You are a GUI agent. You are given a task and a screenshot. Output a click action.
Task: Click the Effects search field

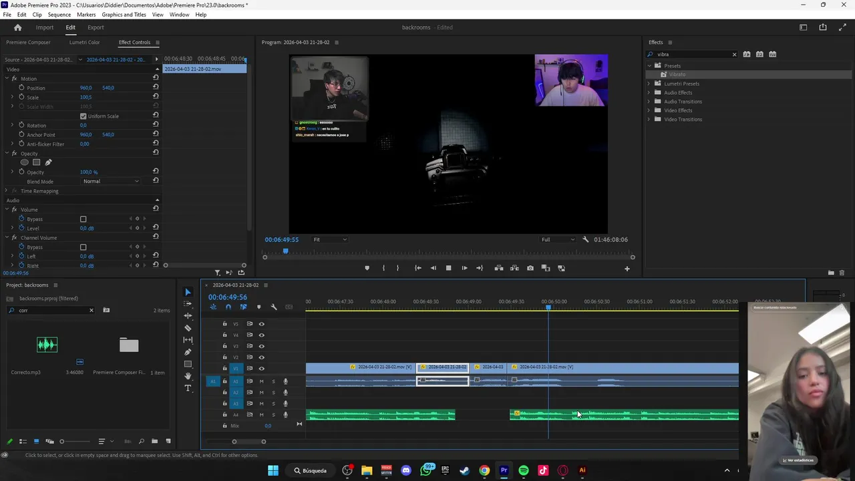point(692,54)
